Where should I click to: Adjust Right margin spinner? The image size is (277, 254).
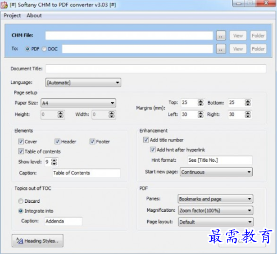click(248, 115)
